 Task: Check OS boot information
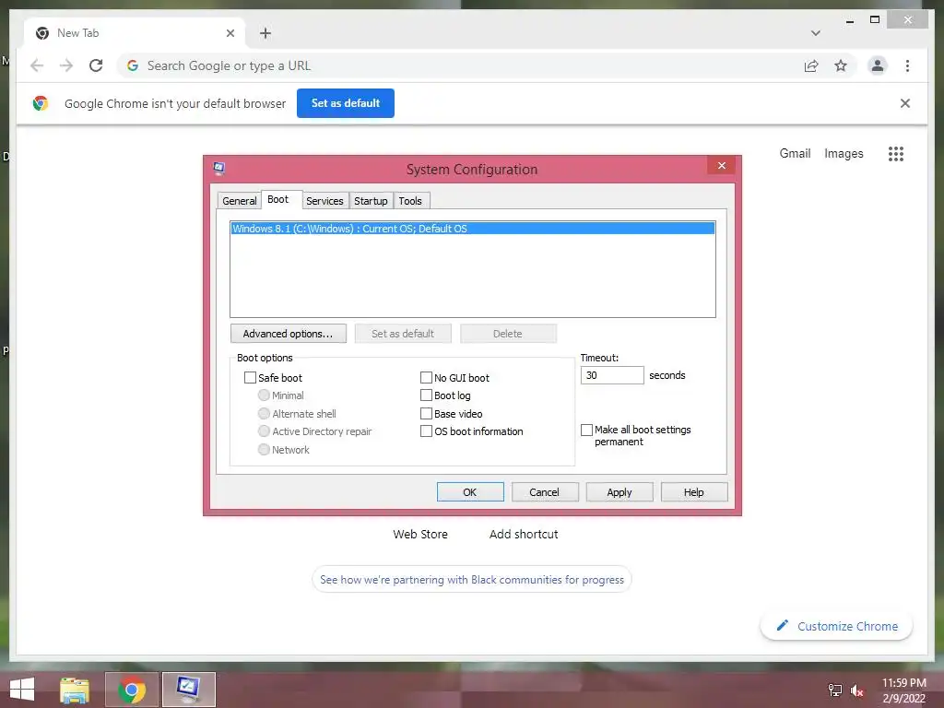[426, 431]
